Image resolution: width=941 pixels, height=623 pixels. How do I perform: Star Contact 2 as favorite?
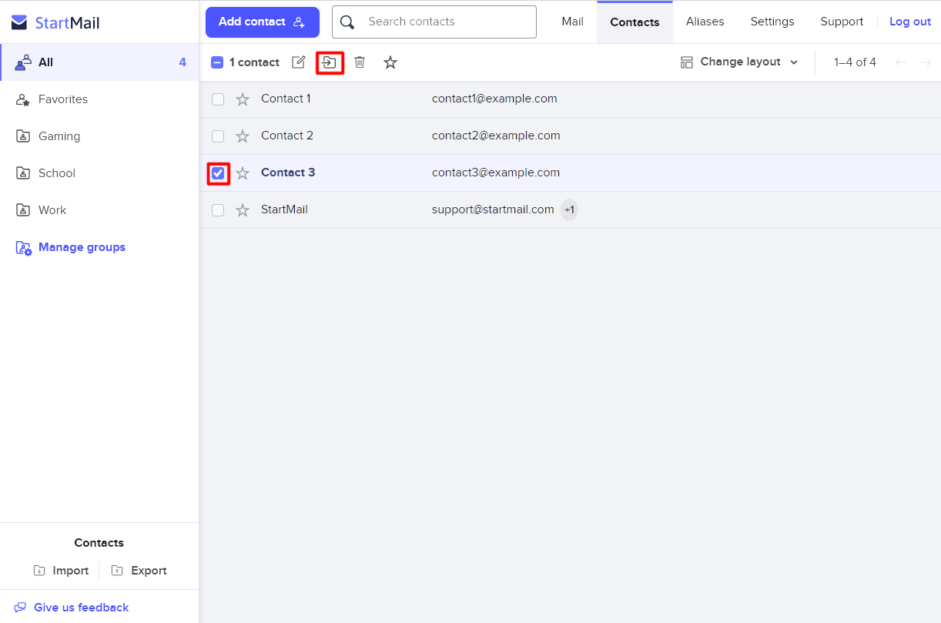243,136
